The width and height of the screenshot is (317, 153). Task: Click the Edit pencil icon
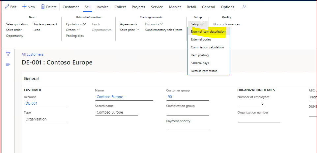[7, 7]
